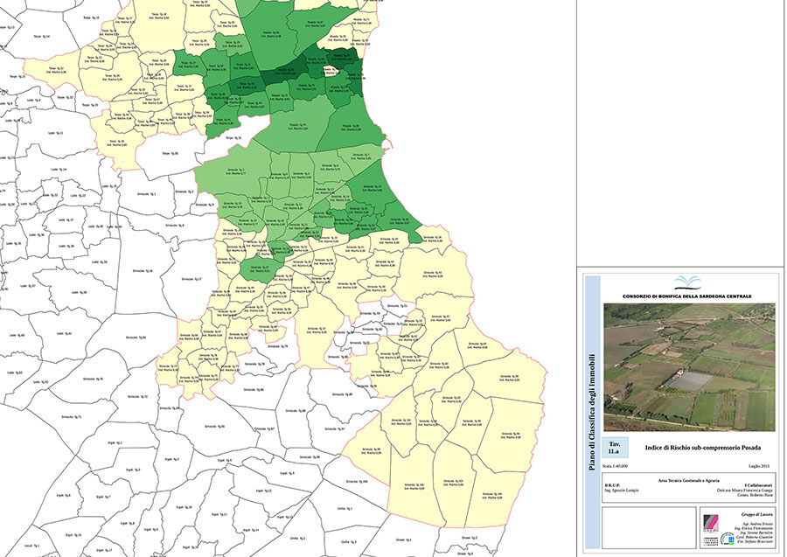Click the 'Posada fg.80' green parcel label
Viewport: 787px width, 557px height.
click(351, 128)
